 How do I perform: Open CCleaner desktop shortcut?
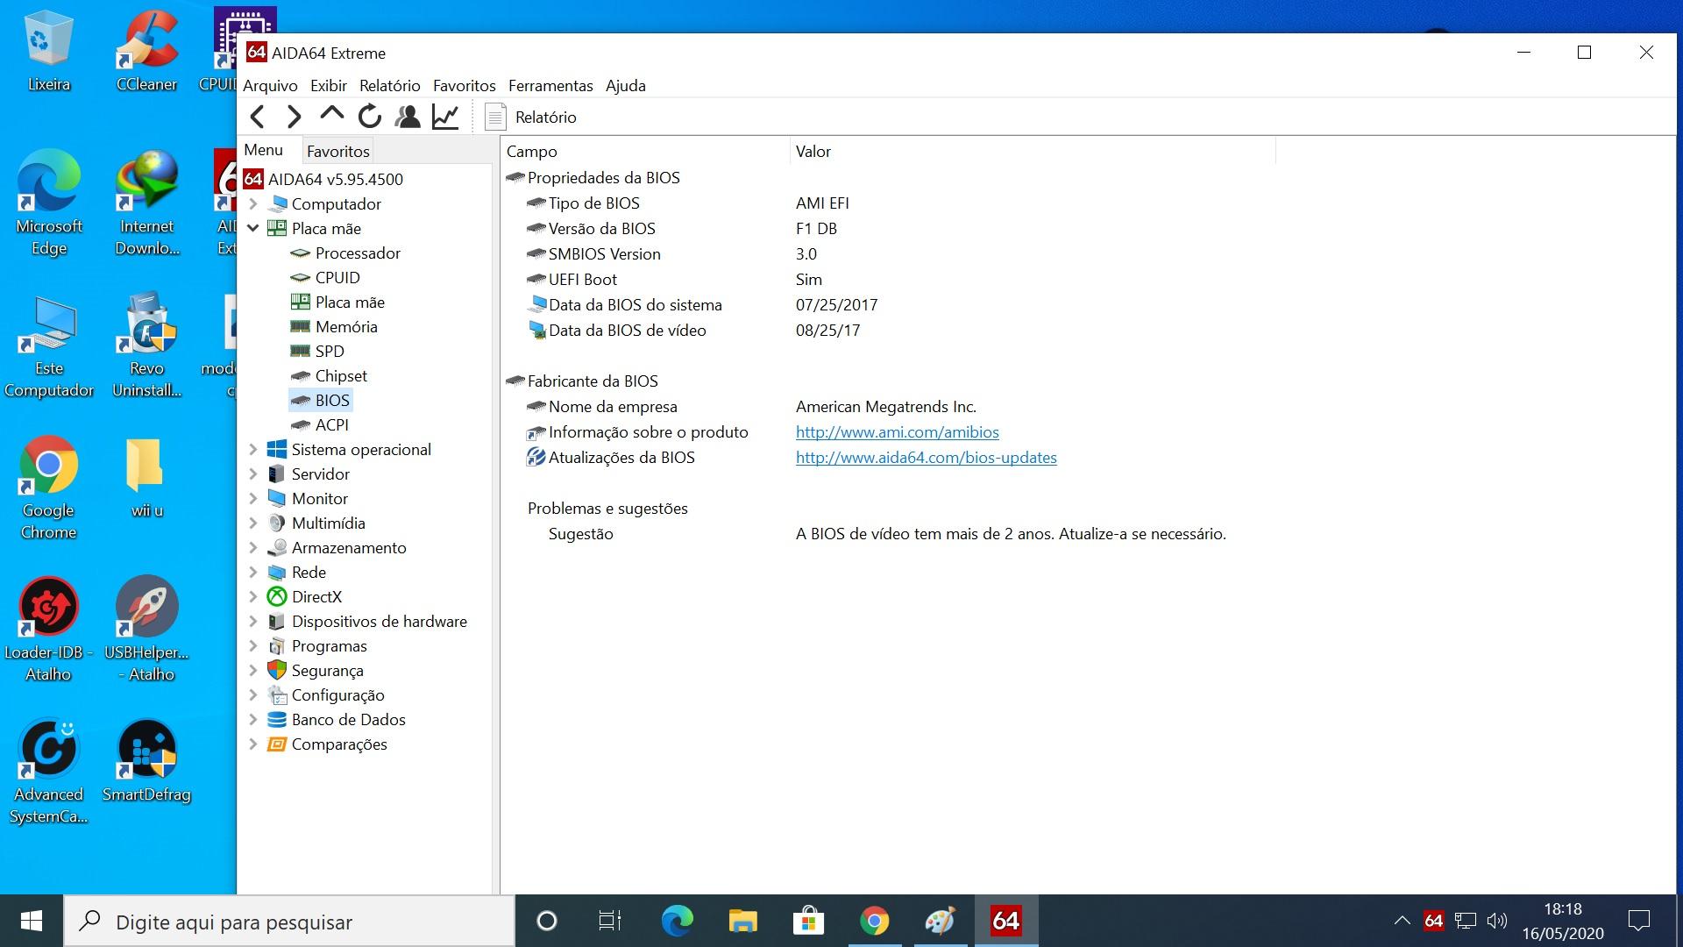(x=146, y=51)
